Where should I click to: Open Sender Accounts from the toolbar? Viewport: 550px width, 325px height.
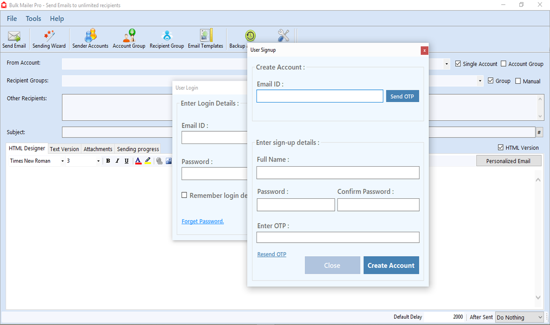tap(90, 39)
